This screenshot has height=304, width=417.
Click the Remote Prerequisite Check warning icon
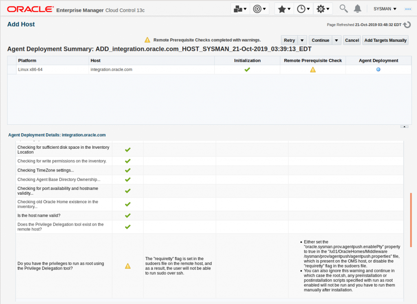[x=313, y=69]
